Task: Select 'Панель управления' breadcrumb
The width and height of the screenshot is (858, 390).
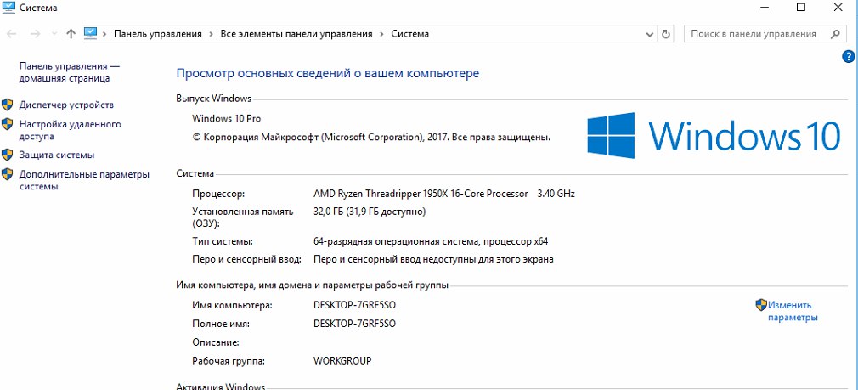Action: click(x=158, y=34)
